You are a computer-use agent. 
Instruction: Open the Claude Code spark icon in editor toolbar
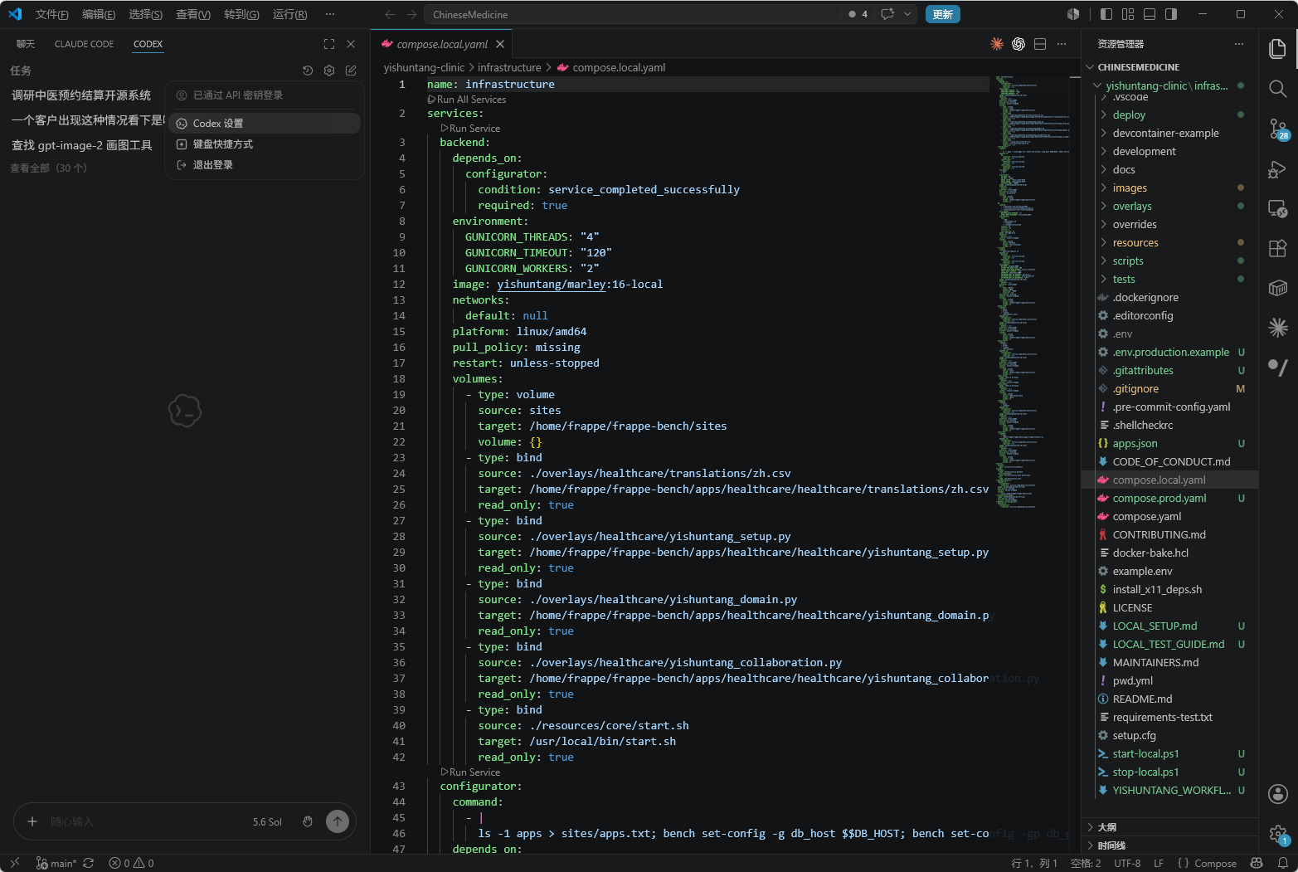point(997,44)
